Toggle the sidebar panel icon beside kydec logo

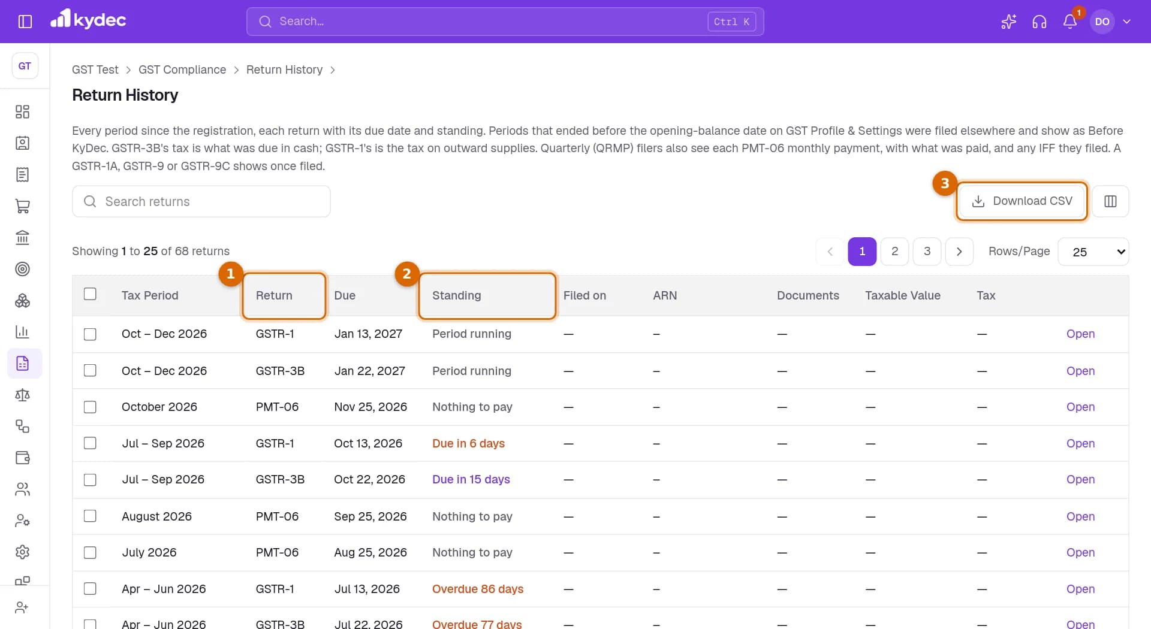pyautogui.click(x=25, y=22)
